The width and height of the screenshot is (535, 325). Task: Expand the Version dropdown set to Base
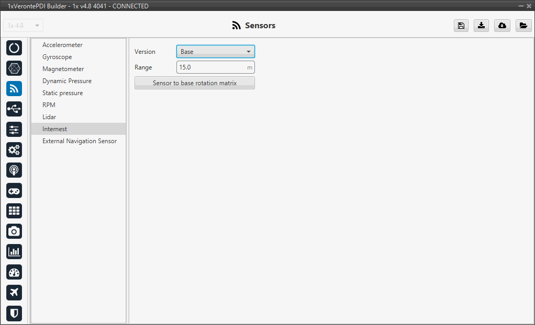tap(215, 52)
